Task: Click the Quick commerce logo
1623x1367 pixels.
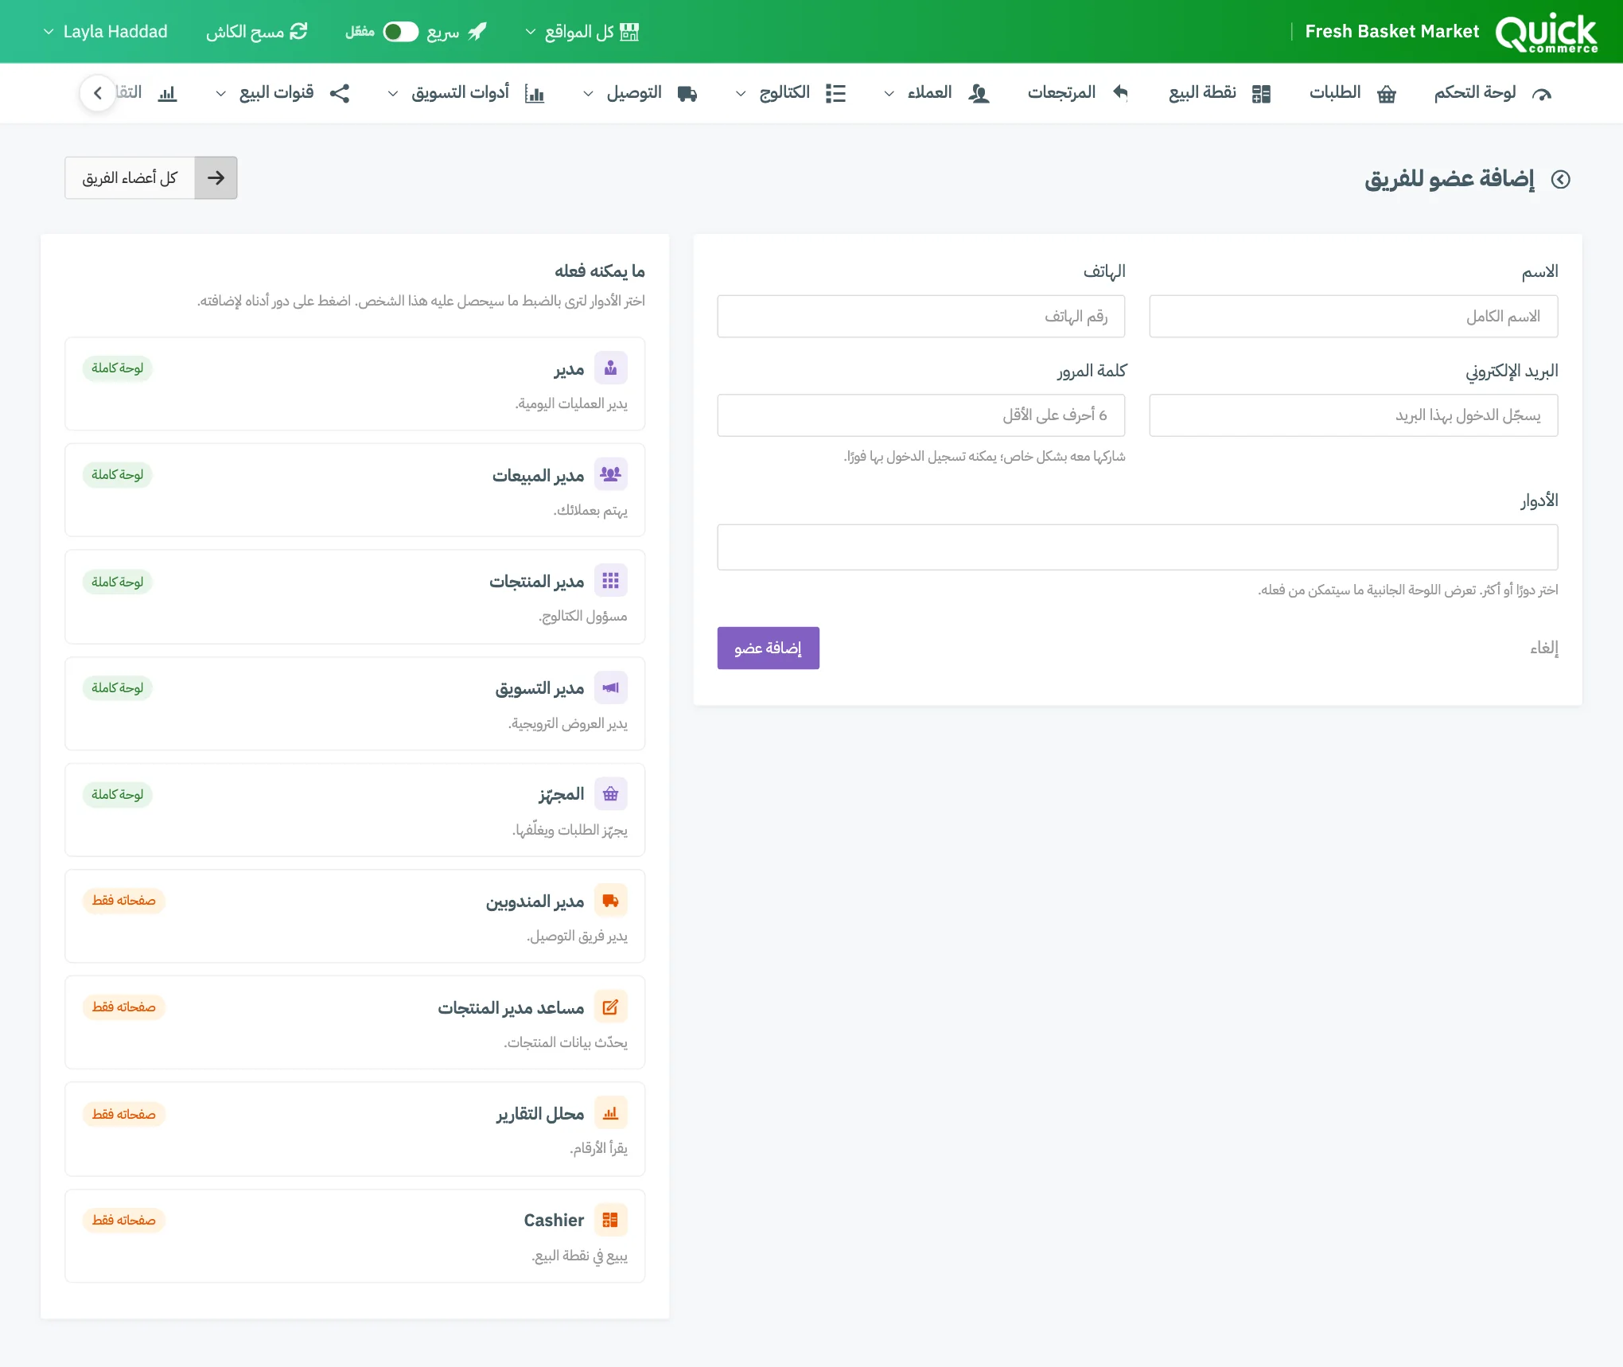Action: (1546, 33)
